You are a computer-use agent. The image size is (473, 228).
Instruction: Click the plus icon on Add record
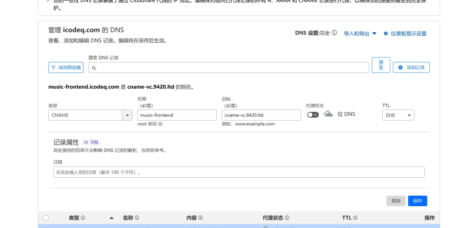click(400, 68)
